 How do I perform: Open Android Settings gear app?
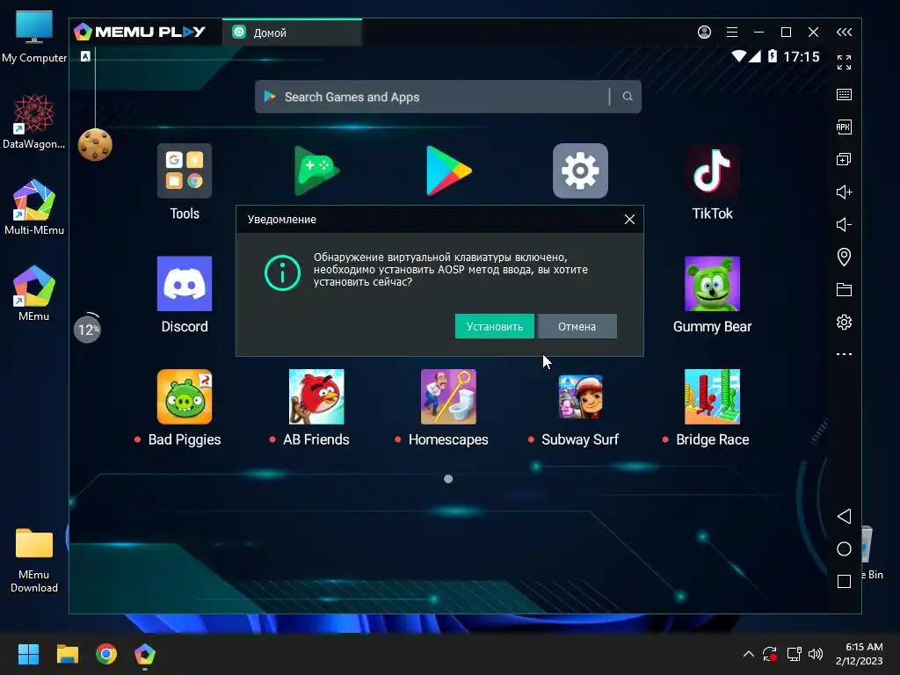coord(580,171)
